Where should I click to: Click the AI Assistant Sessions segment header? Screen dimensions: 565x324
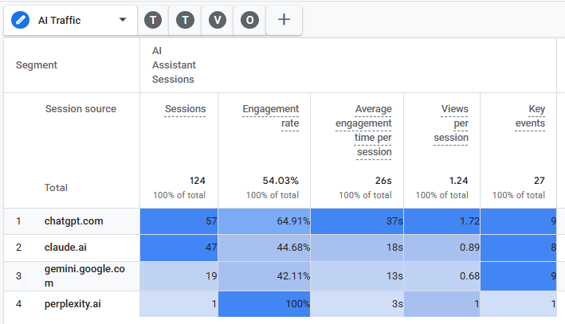[174, 65]
